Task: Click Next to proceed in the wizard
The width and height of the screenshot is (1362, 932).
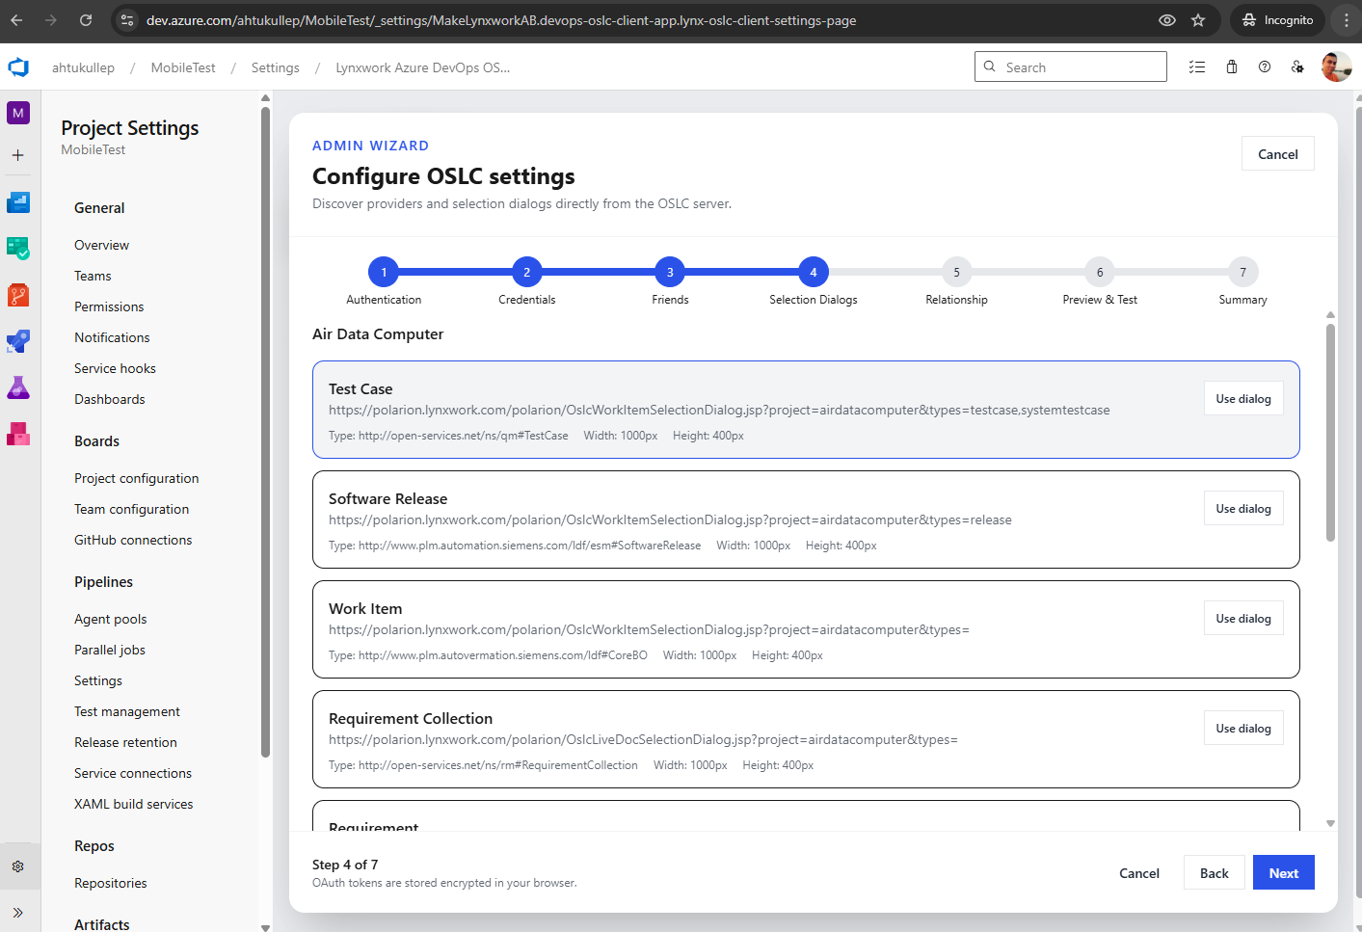Action: [1284, 873]
